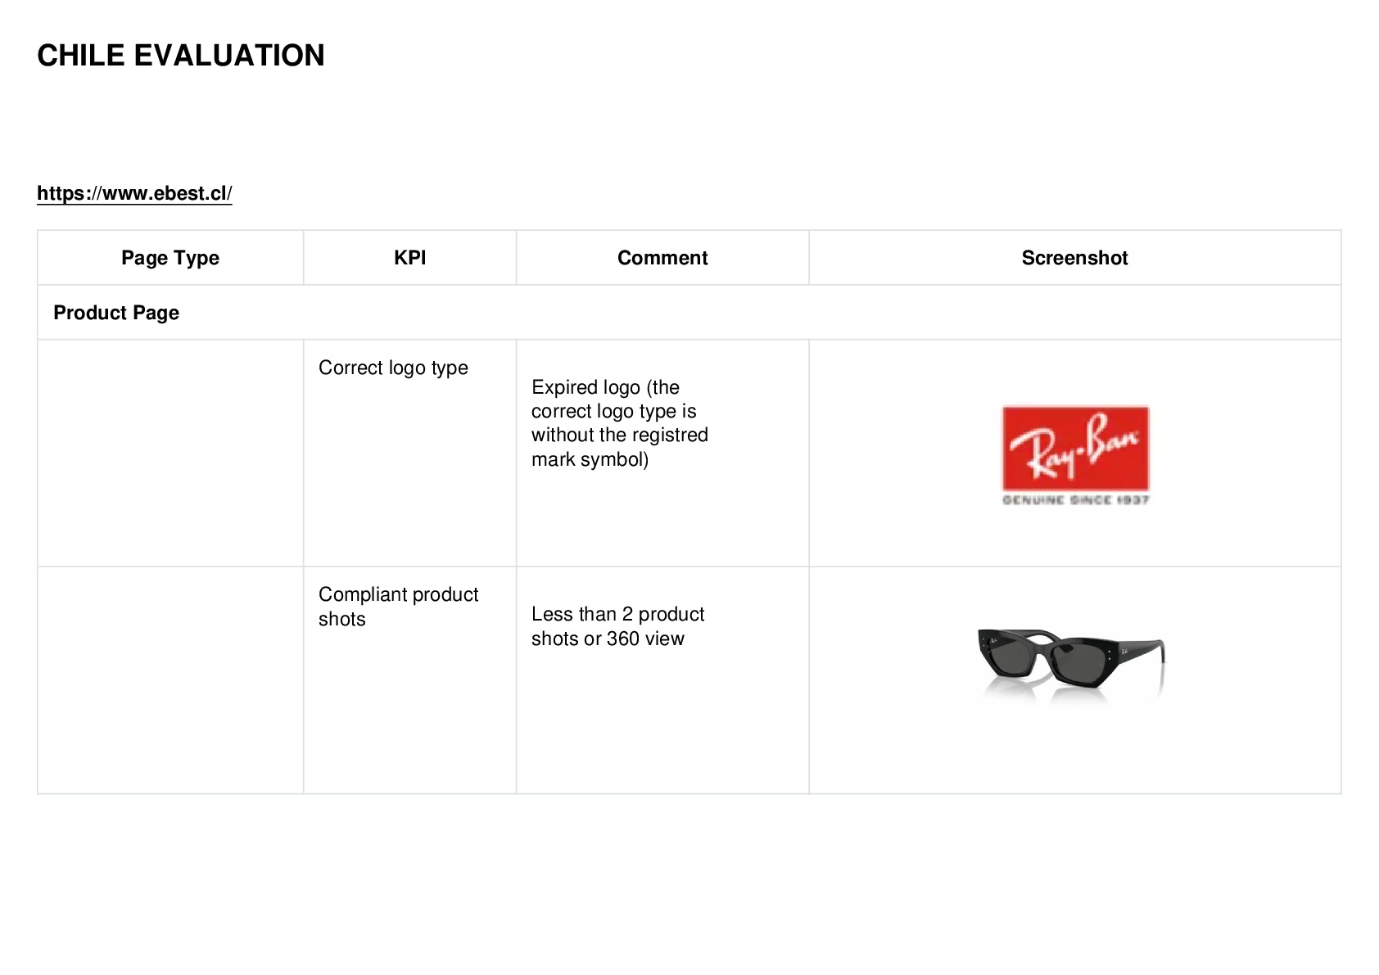The width and height of the screenshot is (1379, 975).
Task: Click the Comment column header
Action: click(662, 258)
